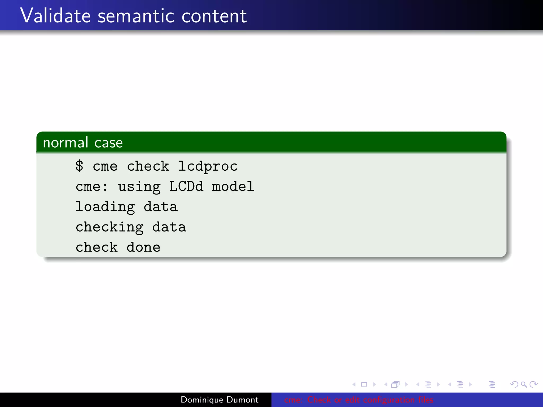Click the previous slide arrow

coord(354,384)
